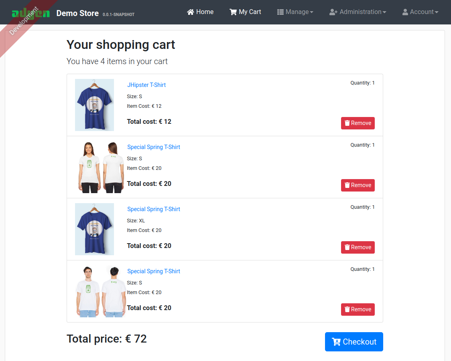Remove the last Special Spring T-Shirt item

(x=358, y=309)
